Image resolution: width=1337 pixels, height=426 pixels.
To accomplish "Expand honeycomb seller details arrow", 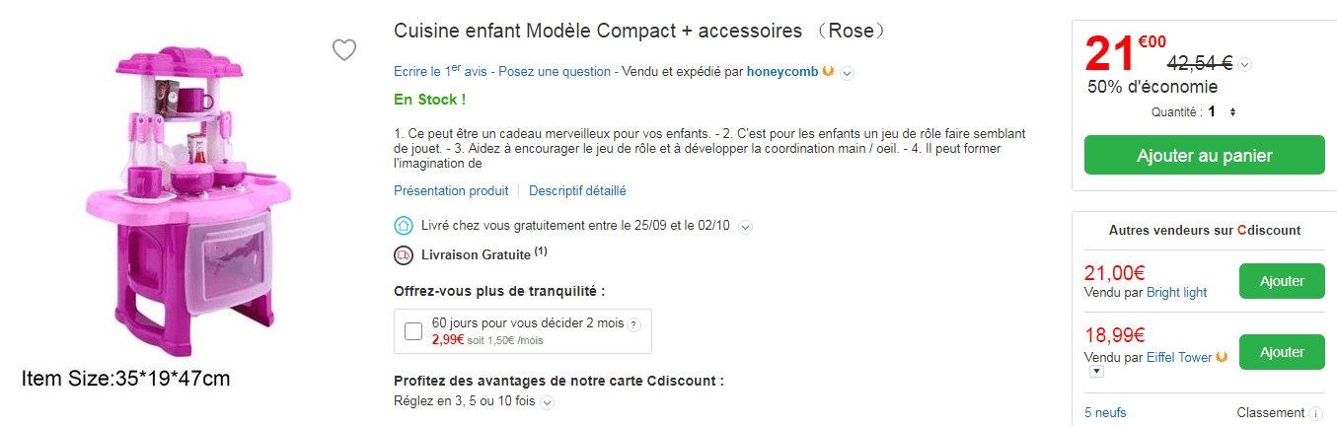I will 847,72.
